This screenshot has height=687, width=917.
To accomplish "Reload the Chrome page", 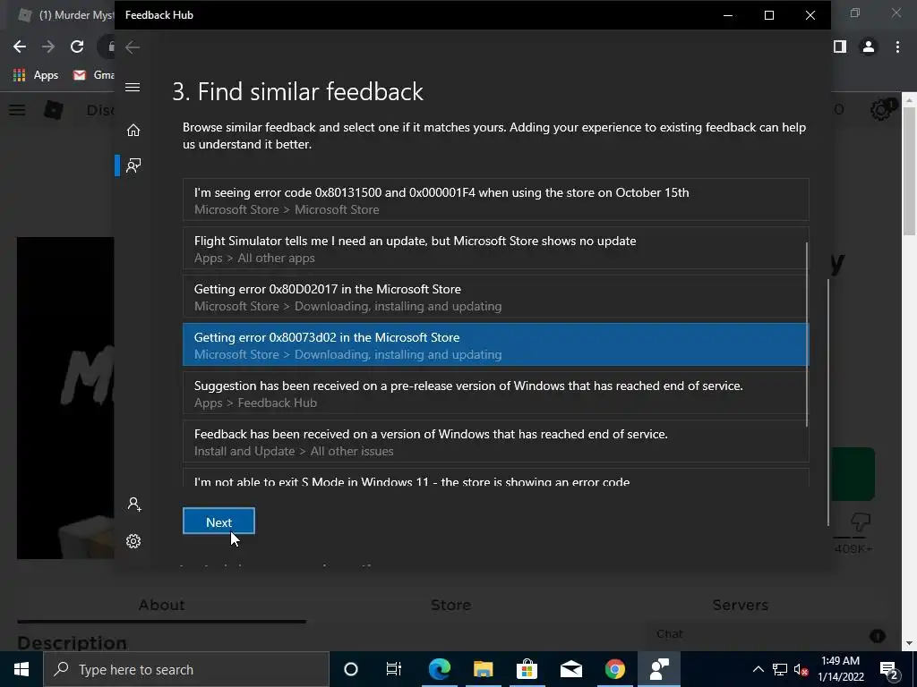I will tap(77, 47).
